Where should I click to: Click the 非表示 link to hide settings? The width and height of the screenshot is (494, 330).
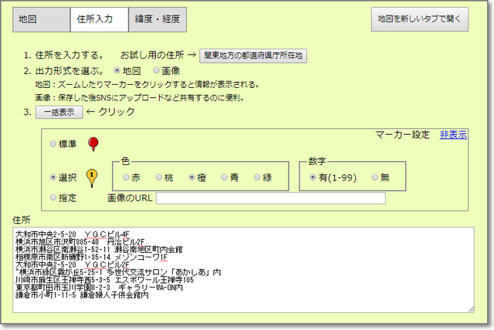(x=453, y=134)
